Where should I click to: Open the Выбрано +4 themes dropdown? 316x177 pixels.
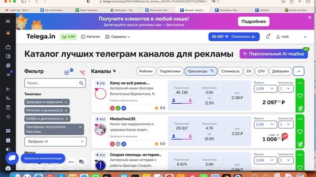point(55,142)
